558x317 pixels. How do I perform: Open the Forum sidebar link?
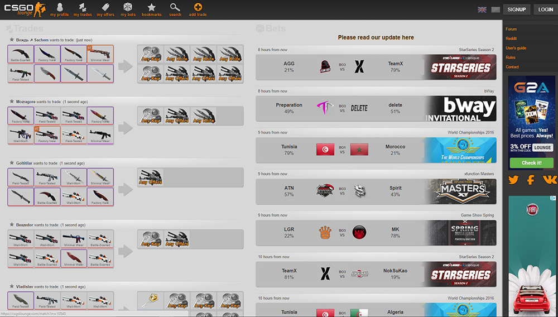point(511,29)
